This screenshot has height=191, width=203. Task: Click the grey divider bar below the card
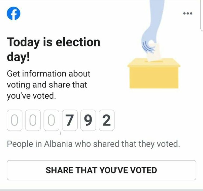(101, 190)
